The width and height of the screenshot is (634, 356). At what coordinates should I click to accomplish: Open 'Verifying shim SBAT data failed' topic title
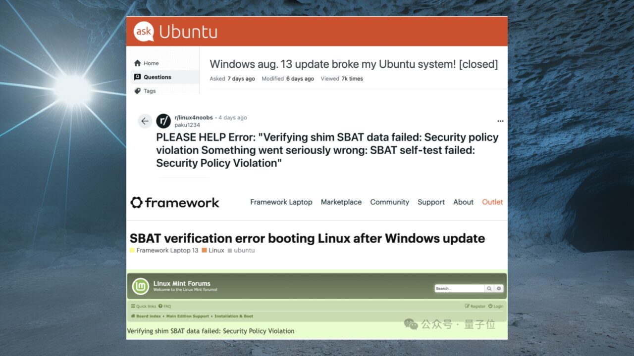[x=211, y=331]
